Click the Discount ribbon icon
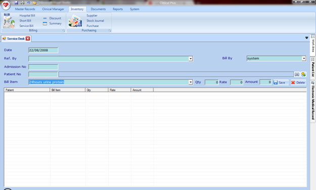The width and height of the screenshot is (316, 190). click(45, 18)
